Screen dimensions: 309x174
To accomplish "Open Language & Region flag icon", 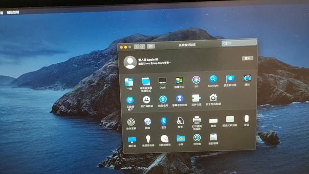I will click(x=230, y=79).
